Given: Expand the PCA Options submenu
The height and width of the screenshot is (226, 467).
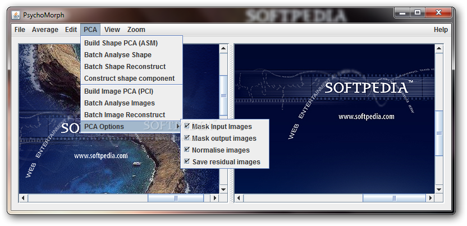Looking at the screenshot, I should pyautogui.click(x=131, y=127).
